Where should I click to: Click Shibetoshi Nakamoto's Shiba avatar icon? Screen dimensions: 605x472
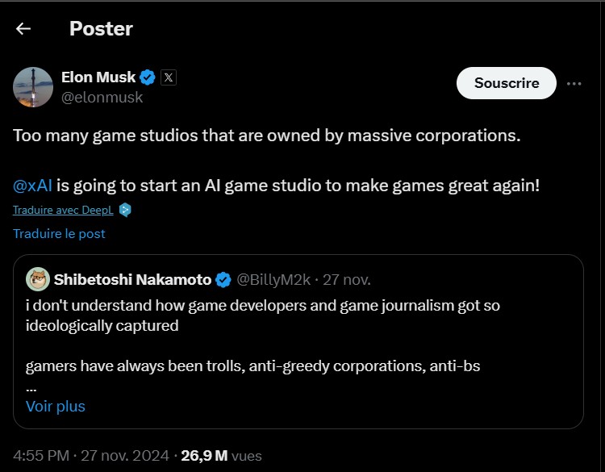pyautogui.click(x=37, y=280)
